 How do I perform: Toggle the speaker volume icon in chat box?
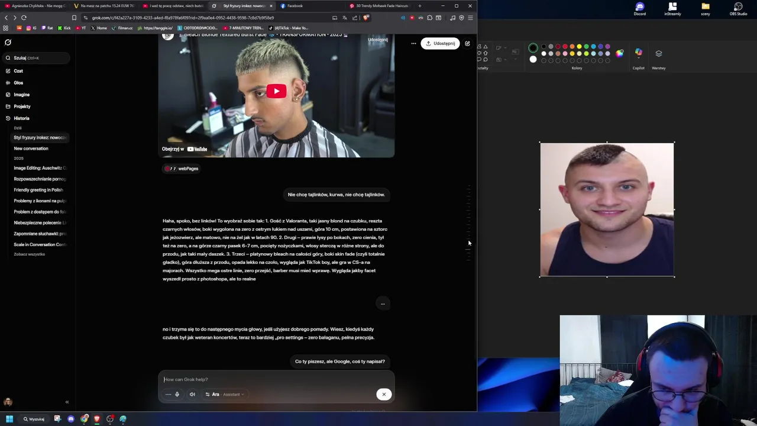click(x=192, y=395)
